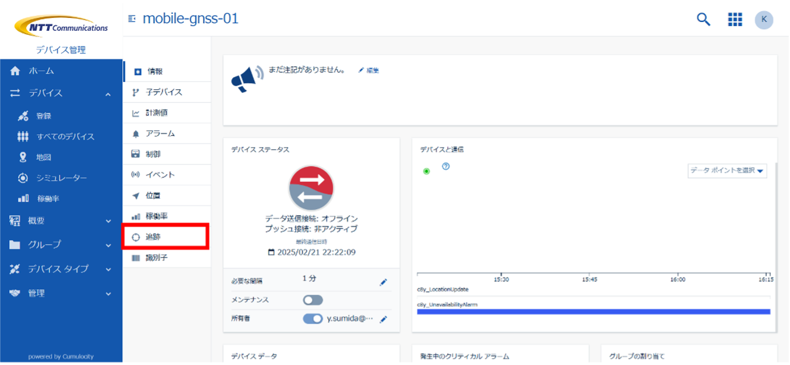Click the 編集 link to edit the note
The image size is (790, 365).
point(369,69)
